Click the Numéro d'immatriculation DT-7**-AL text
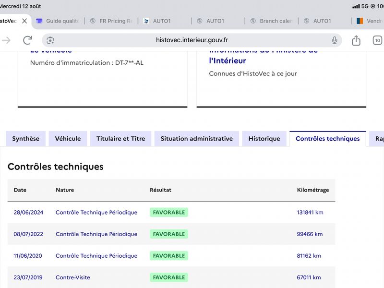The image size is (384, 288). coord(87,63)
